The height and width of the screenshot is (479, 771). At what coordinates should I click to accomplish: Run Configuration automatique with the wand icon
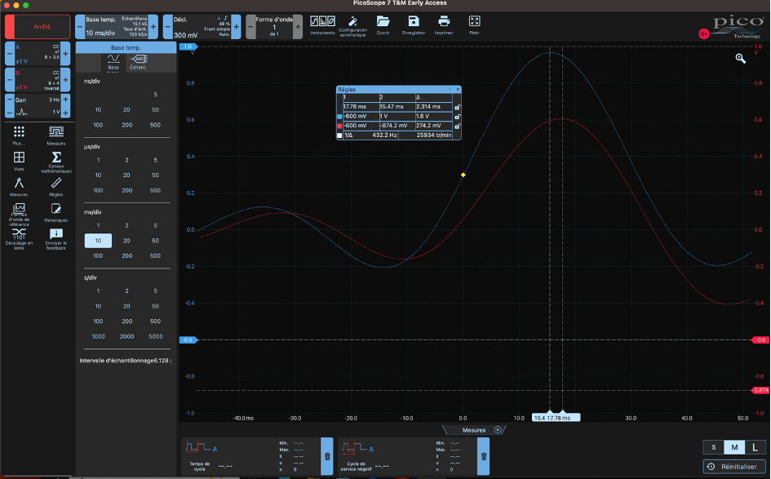tap(352, 23)
